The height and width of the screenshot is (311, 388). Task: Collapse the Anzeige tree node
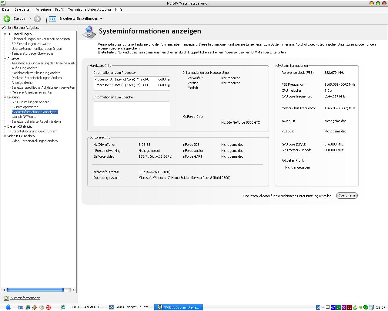pyautogui.click(x=5, y=58)
